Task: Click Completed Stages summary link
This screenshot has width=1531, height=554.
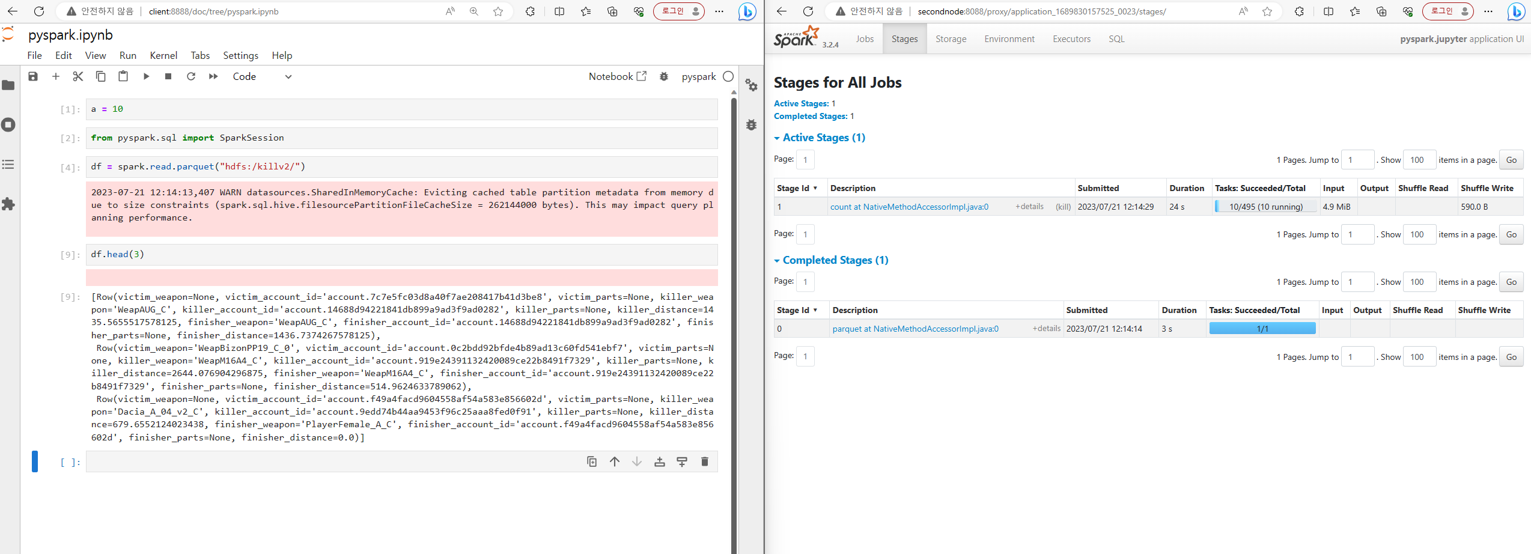Action: point(811,116)
